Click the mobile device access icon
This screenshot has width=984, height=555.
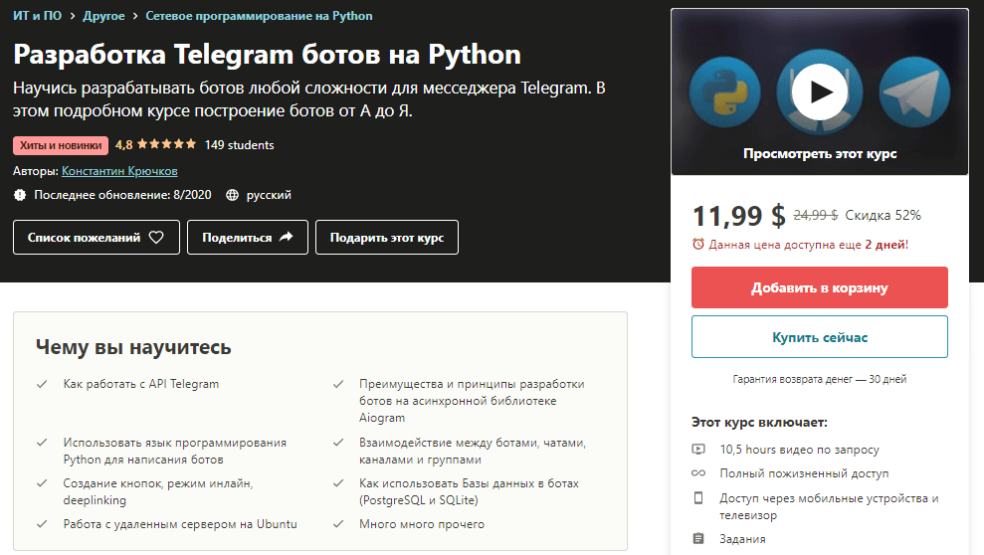[x=698, y=498]
